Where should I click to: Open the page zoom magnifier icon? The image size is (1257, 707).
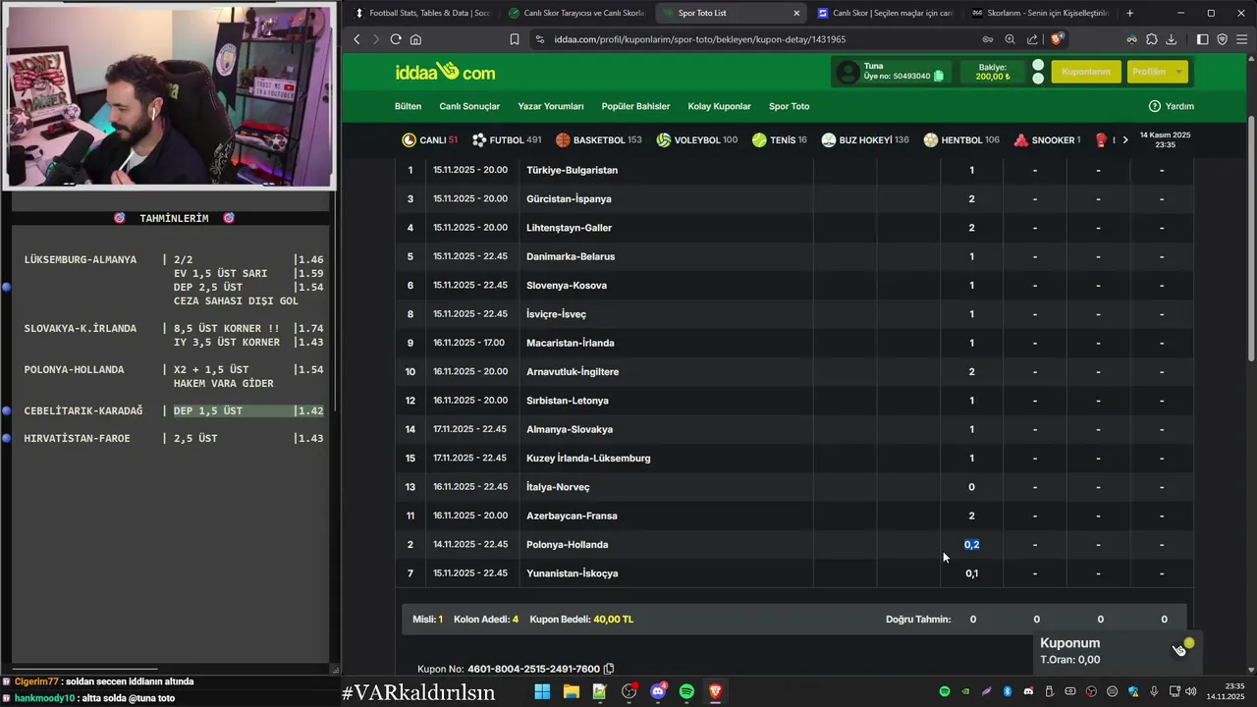1010,39
